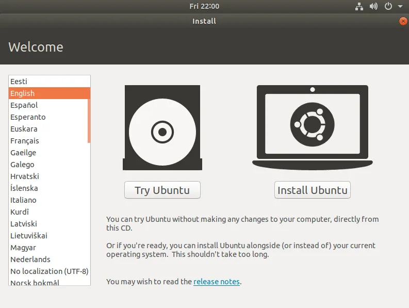Click the Try Ubuntu button
Image resolution: width=409 pixels, height=308 pixels.
162,190
